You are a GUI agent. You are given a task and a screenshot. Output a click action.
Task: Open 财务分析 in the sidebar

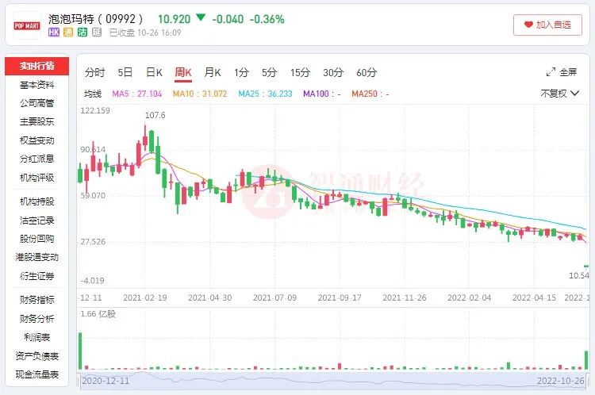[x=36, y=318]
